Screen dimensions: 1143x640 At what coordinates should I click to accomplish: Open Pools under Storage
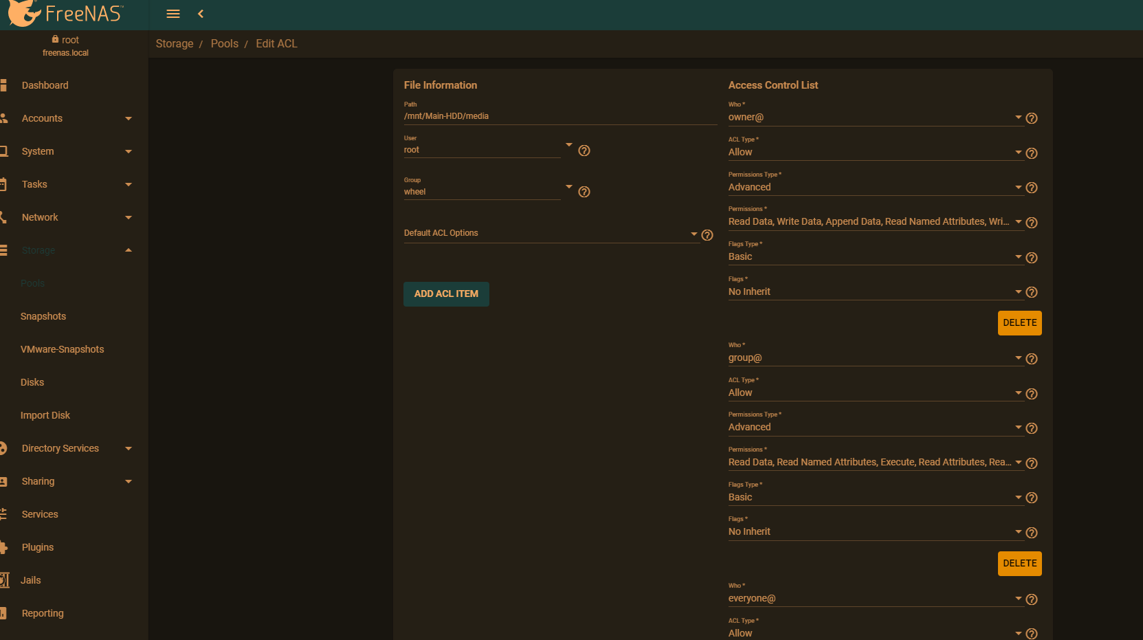point(32,283)
